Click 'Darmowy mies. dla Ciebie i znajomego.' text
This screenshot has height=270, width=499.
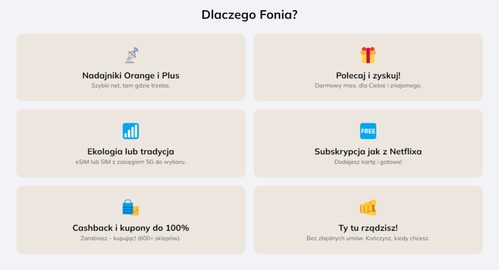pos(368,86)
